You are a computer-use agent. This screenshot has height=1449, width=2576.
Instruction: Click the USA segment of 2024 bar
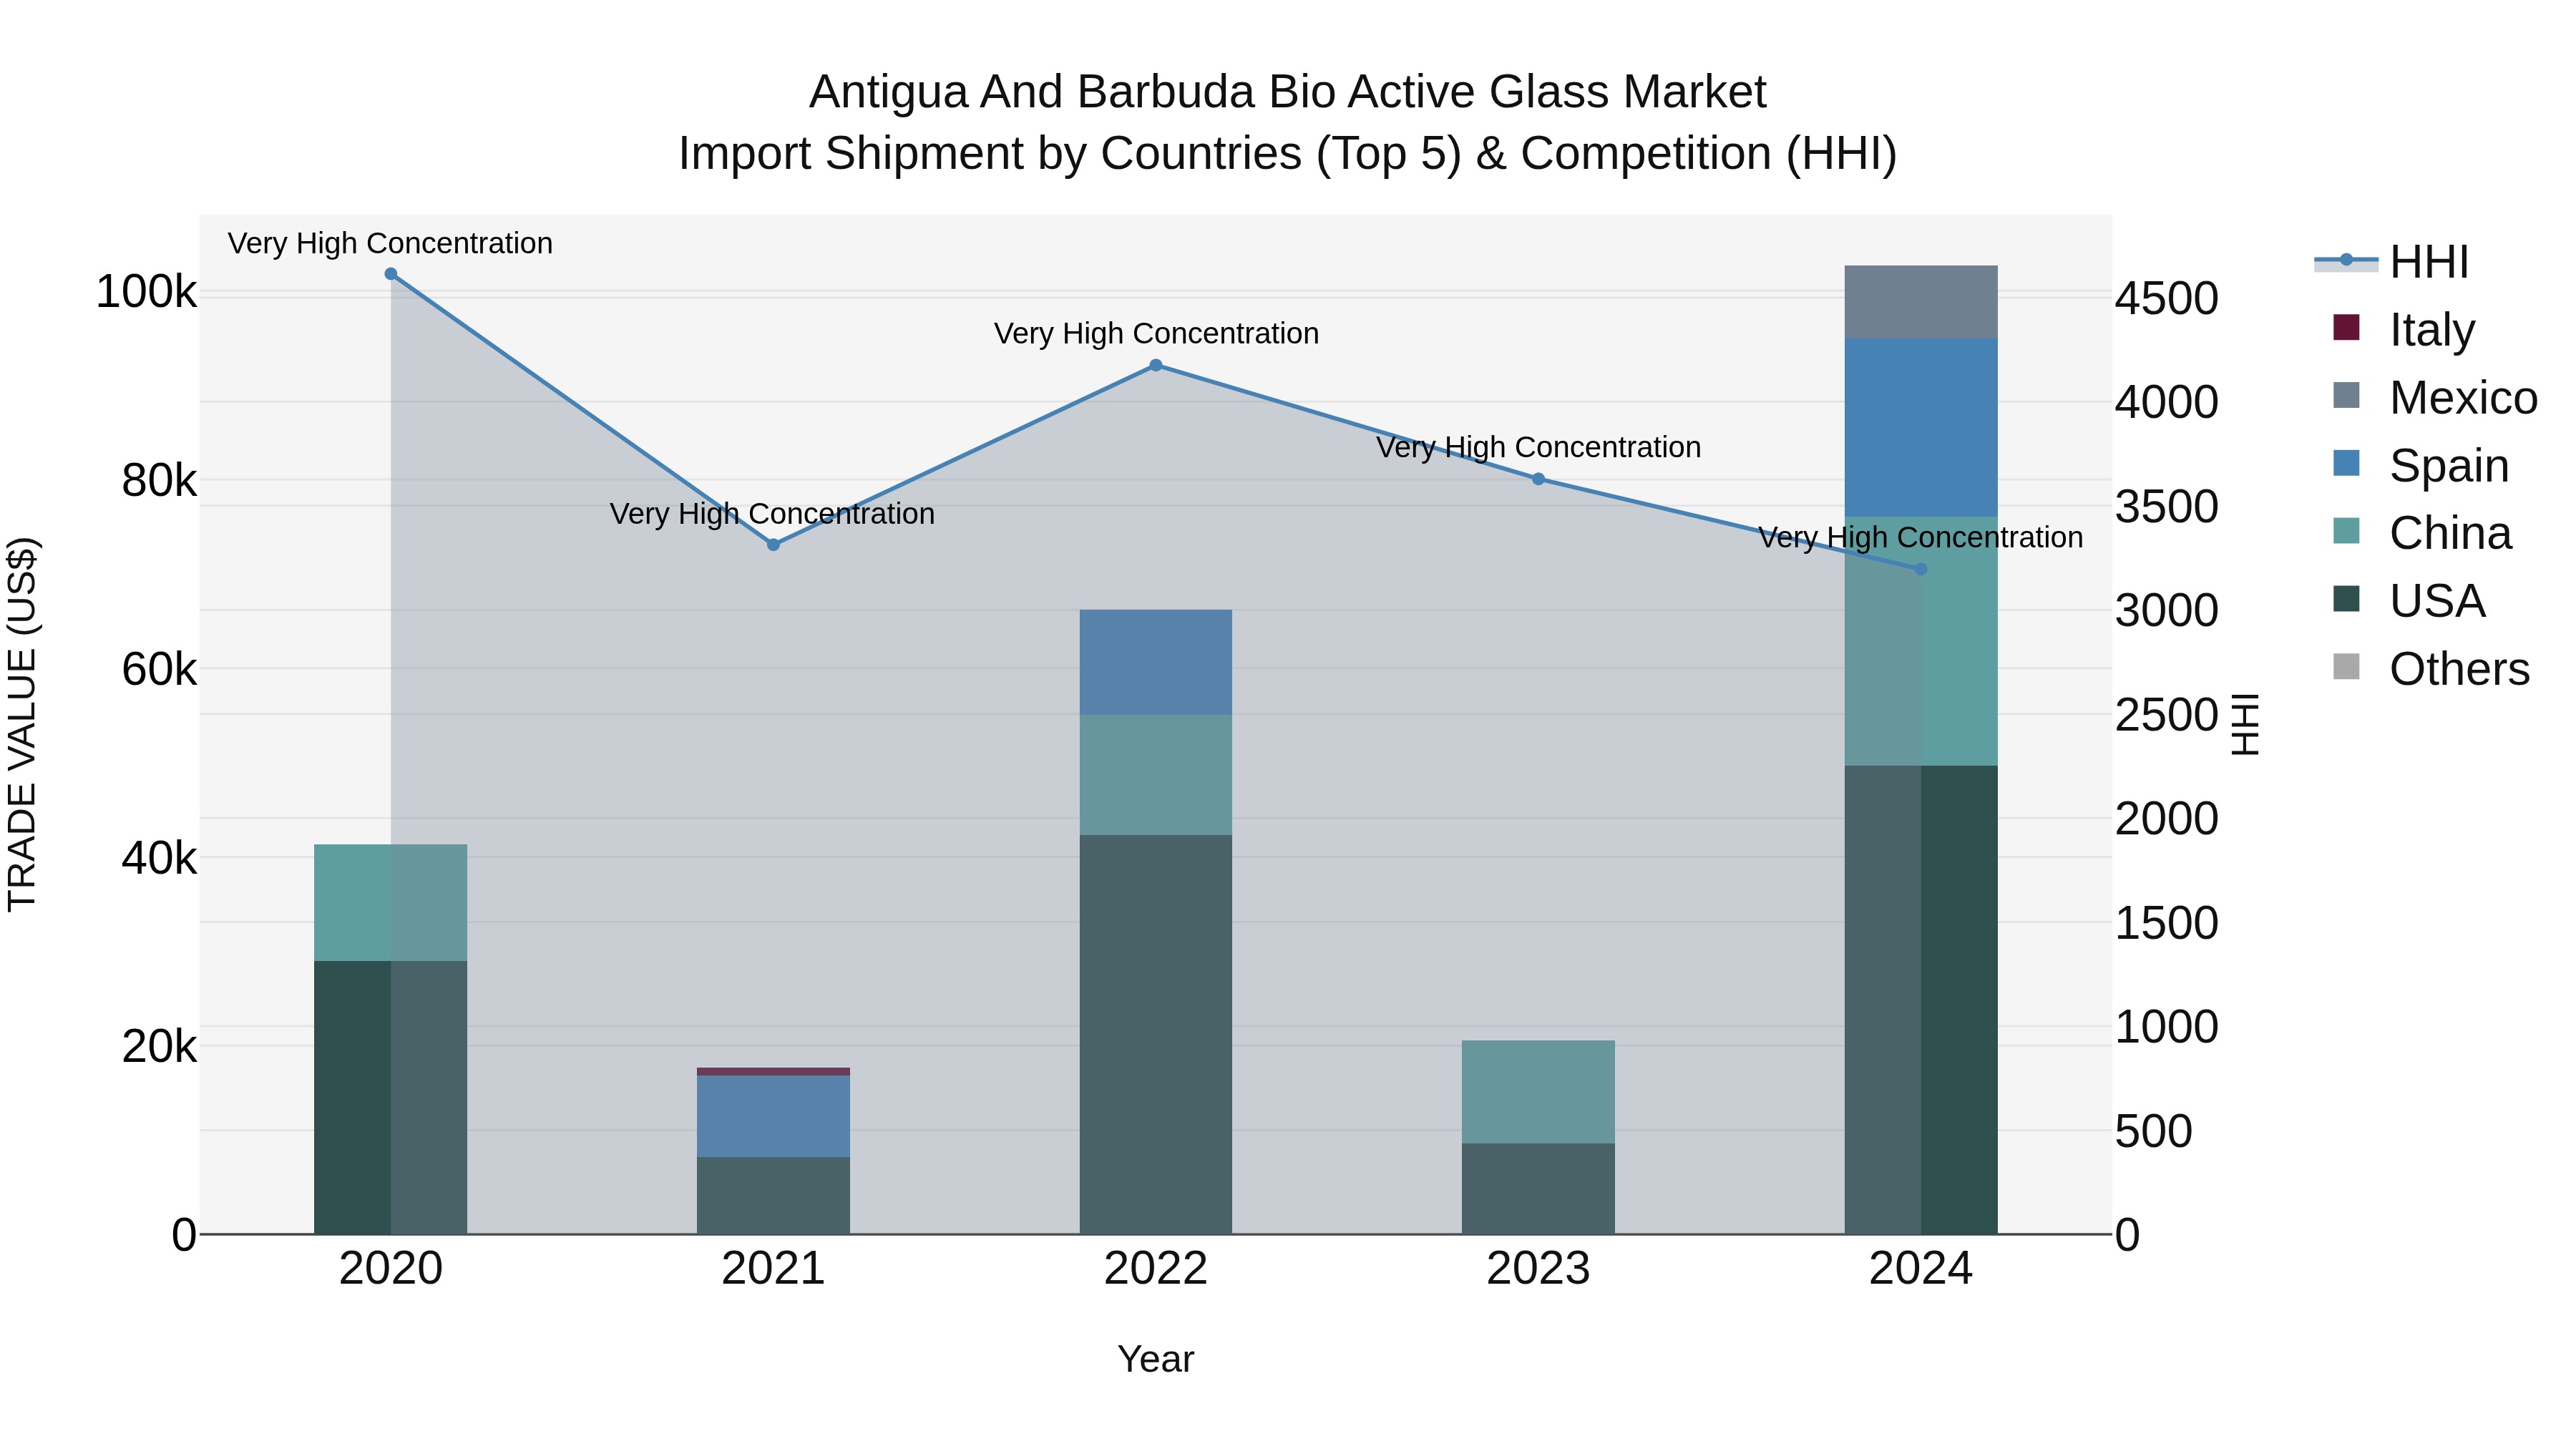[1921, 1000]
